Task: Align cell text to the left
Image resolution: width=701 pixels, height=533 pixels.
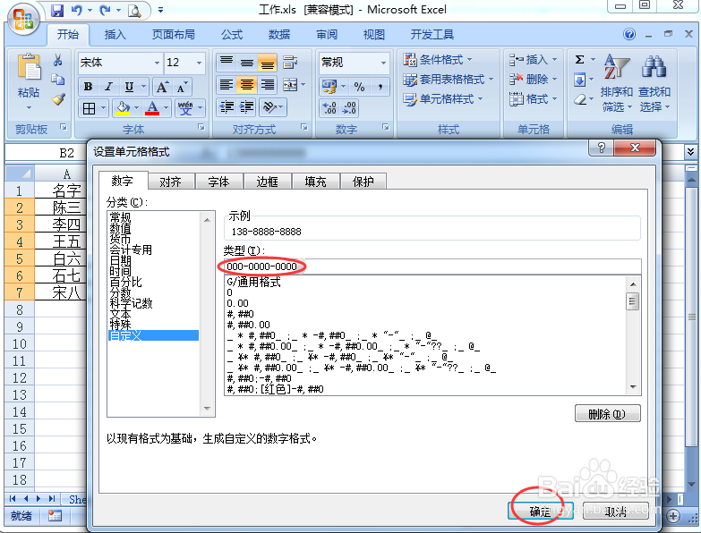Action: 227,85
